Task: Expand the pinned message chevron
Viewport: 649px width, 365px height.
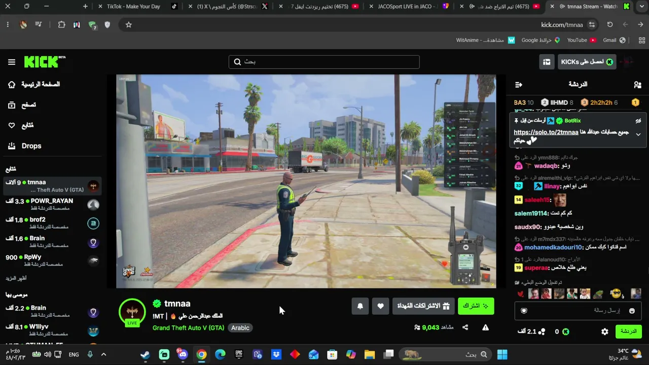Action: tap(638, 134)
